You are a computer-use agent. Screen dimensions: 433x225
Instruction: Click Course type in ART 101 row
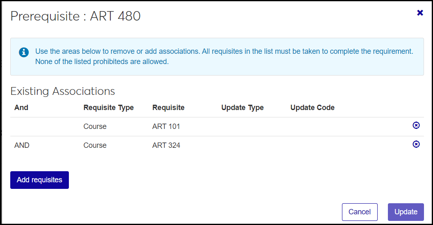[x=95, y=126]
